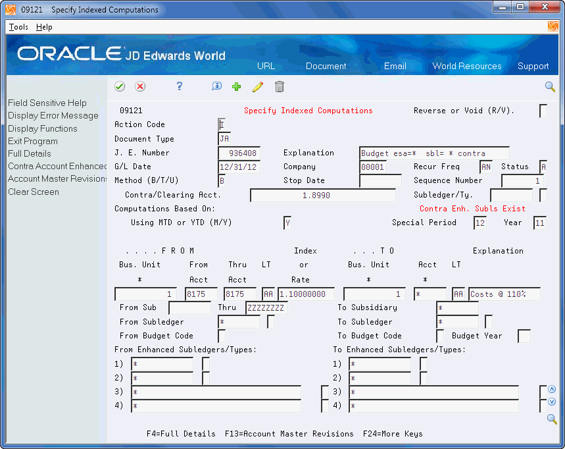565x449 pixels.
Task: Click the Costs @ 110% explanation field
Action: coord(504,294)
